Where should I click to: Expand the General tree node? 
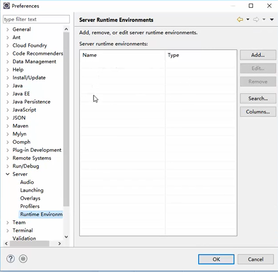[7, 29]
